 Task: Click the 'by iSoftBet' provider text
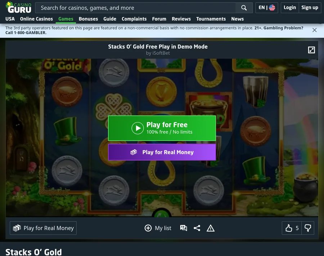point(158,53)
